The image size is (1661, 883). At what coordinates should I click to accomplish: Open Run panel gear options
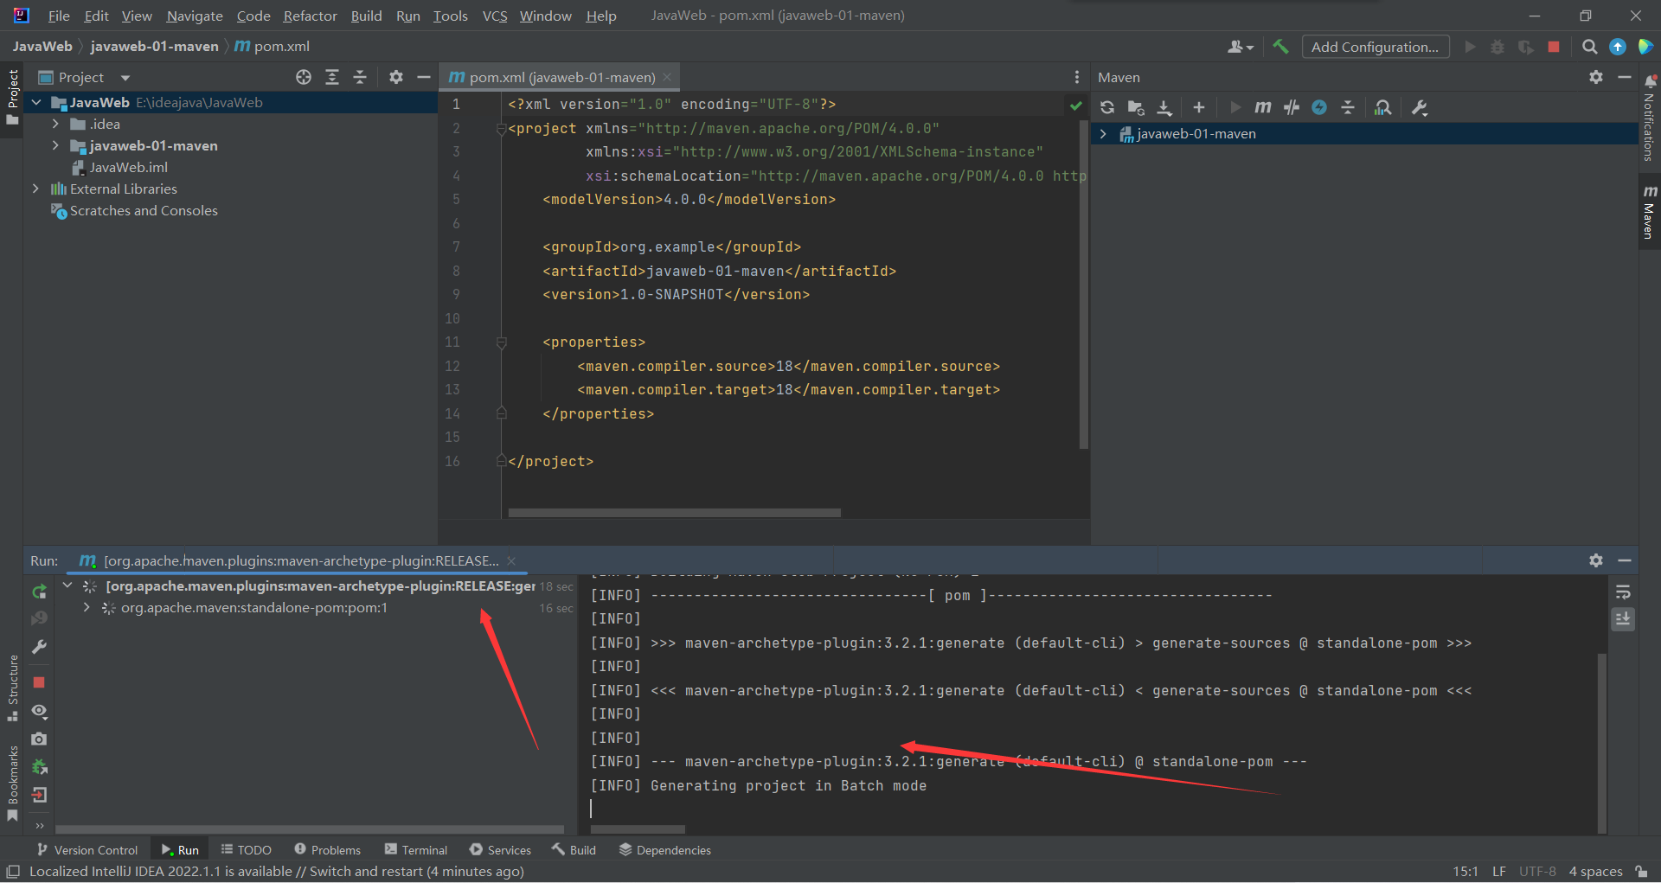click(x=1596, y=560)
